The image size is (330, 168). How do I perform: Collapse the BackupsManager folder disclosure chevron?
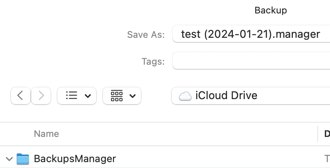click(9, 159)
